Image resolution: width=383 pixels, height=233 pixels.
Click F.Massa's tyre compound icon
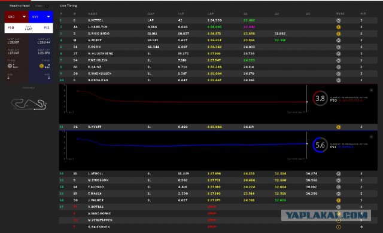pos(339,194)
